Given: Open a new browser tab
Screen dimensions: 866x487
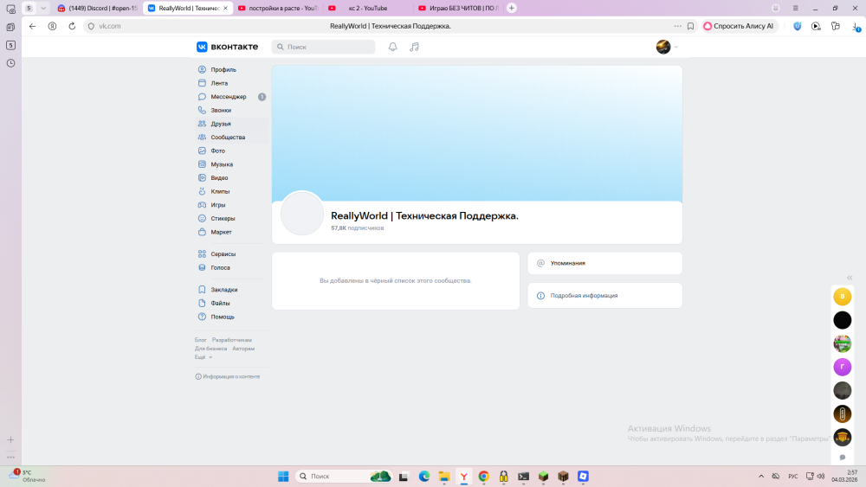Looking at the screenshot, I should coord(512,9).
